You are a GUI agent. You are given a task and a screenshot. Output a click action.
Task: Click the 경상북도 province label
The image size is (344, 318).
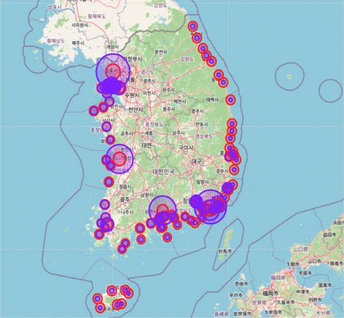(x=204, y=136)
